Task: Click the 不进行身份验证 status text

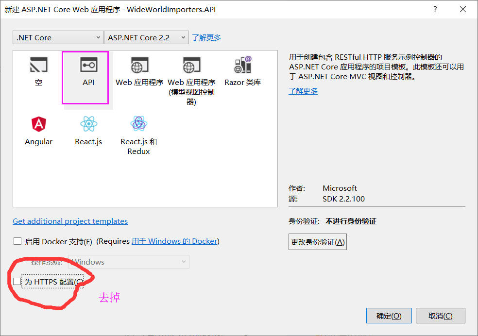Action: (351, 221)
